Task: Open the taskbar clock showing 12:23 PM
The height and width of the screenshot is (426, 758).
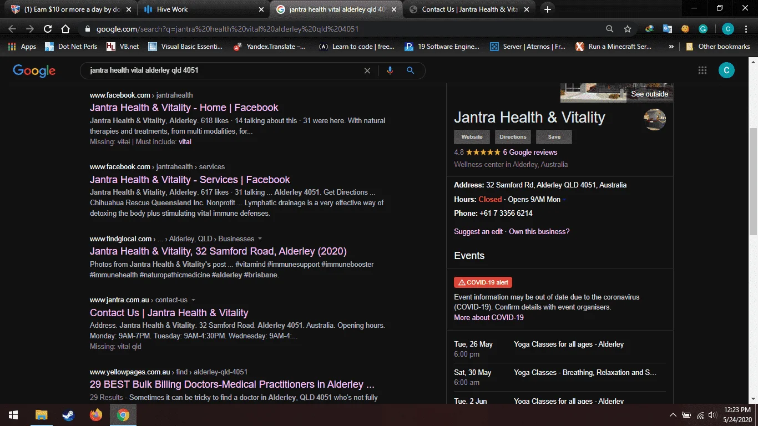Action: click(737, 415)
